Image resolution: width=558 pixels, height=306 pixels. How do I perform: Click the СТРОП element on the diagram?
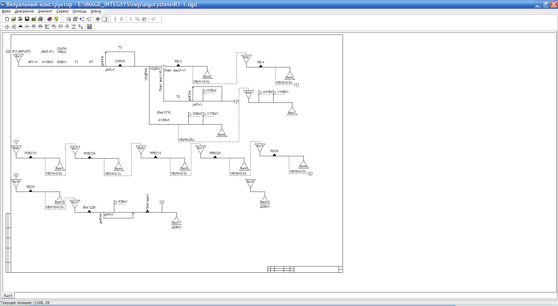(120, 62)
